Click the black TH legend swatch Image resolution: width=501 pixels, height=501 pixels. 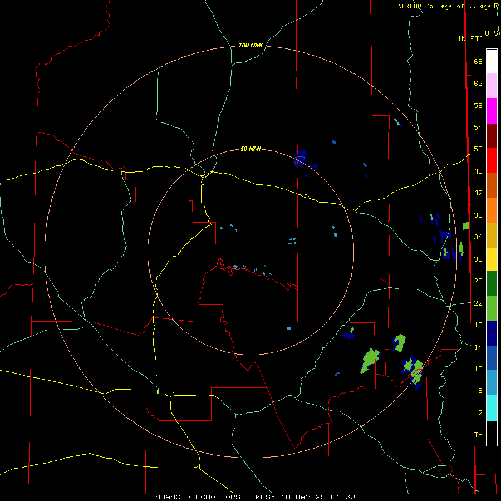pyautogui.click(x=492, y=433)
